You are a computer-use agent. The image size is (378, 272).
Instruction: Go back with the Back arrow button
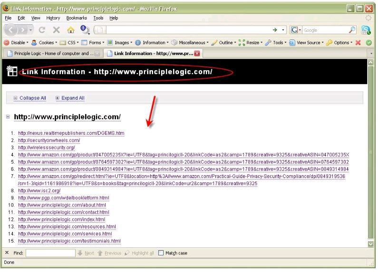[10, 30]
